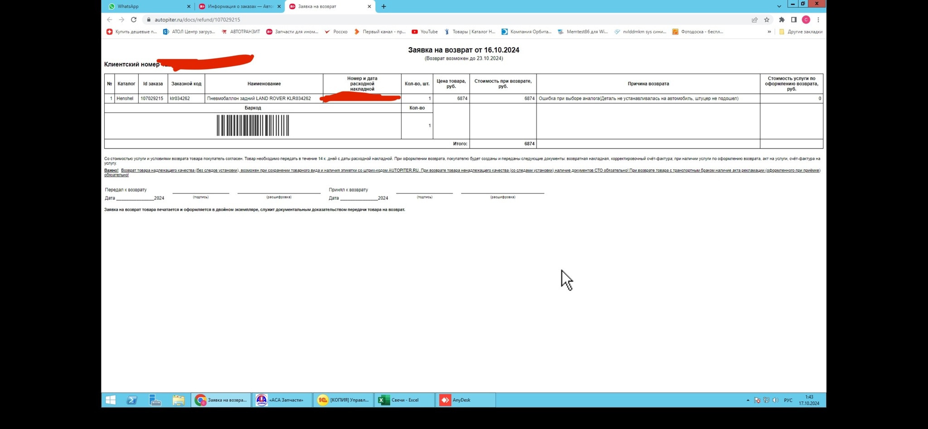Show hidden bookmarks overflow chevron
This screenshot has width=928, height=429.
(769, 32)
